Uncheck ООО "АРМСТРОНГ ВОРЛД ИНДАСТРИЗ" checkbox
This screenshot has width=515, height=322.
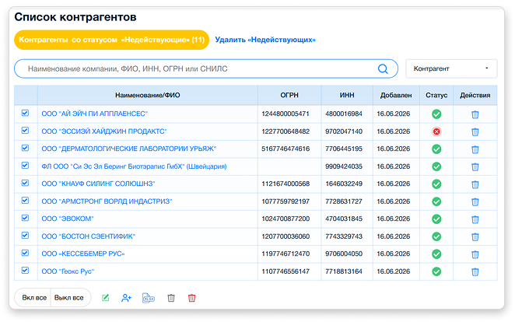25,200
